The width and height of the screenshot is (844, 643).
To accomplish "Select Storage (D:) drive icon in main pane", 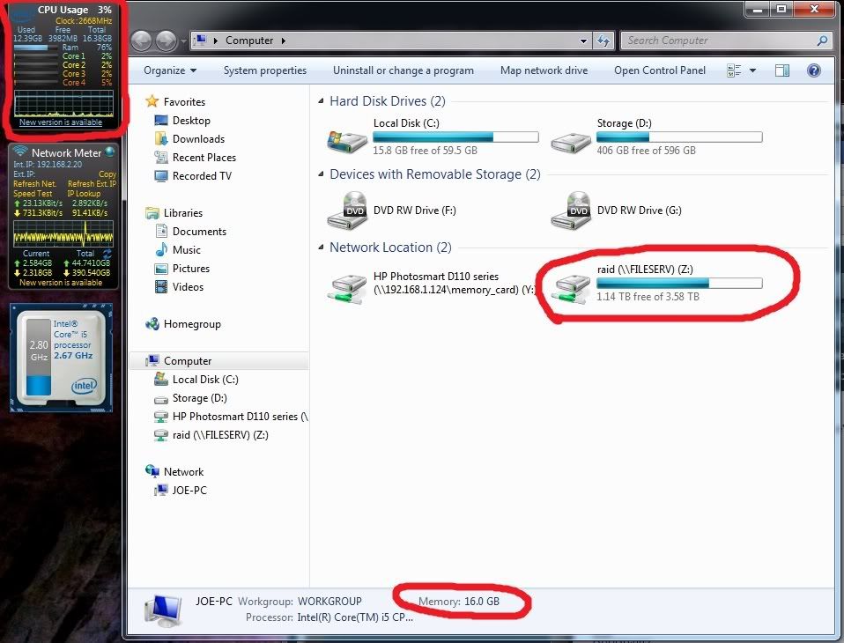I will point(571,142).
